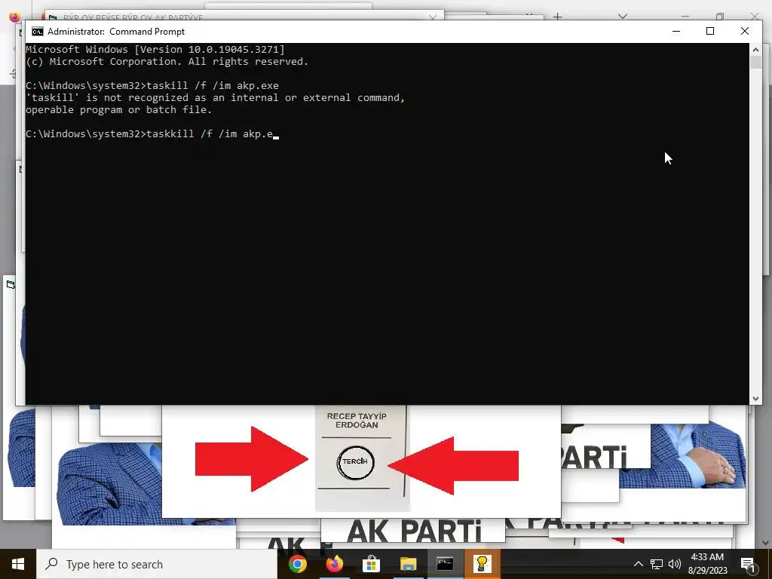Click the Command Prompt title bar icon
The image size is (772, 579).
click(38, 32)
